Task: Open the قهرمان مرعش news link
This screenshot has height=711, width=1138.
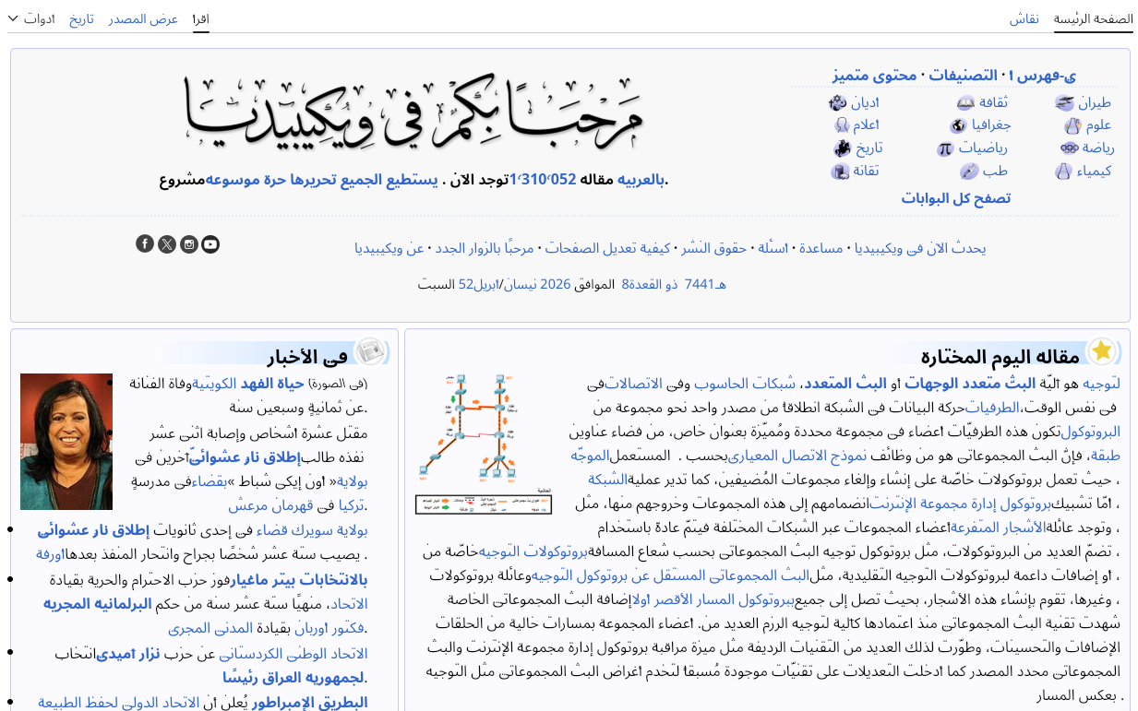Action: tap(270, 505)
